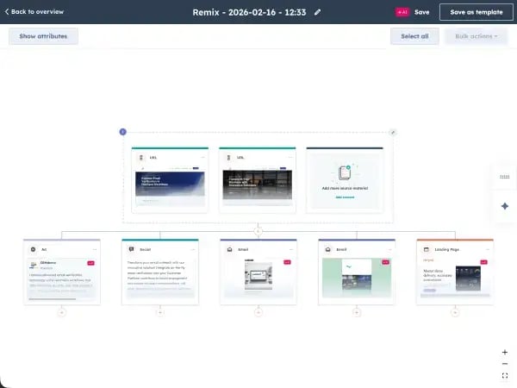Zoom in with the plus icon
The image size is (517, 388).
[x=504, y=352]
